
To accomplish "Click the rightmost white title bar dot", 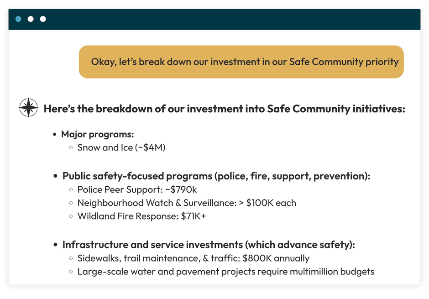I will pos(43,19).
